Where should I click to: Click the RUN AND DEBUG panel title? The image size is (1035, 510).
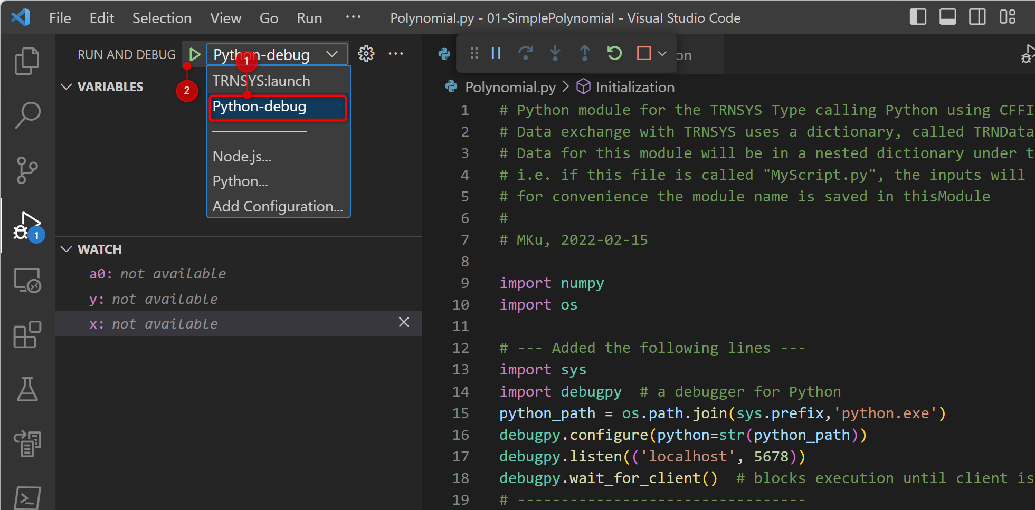tap(126, 55)
